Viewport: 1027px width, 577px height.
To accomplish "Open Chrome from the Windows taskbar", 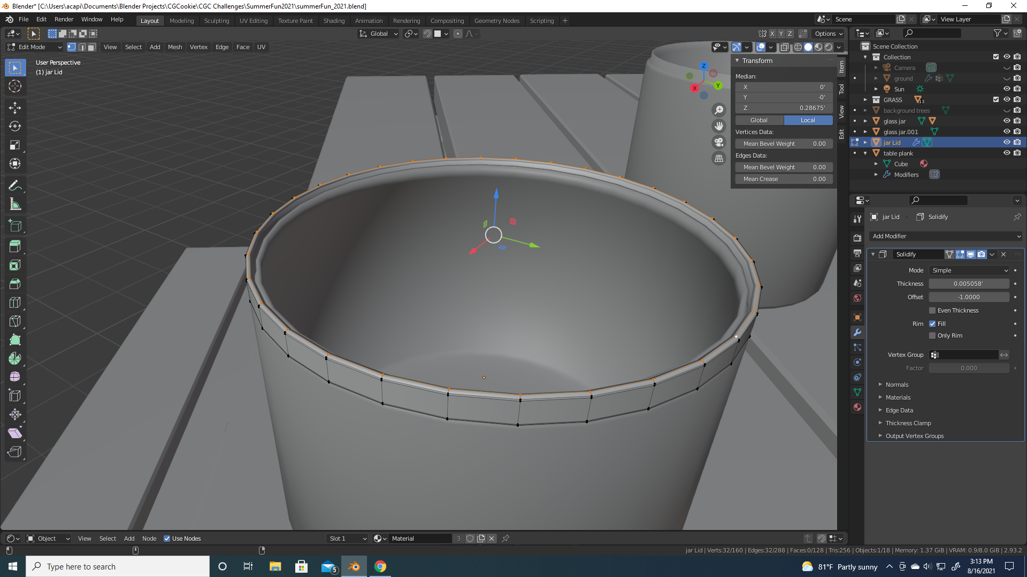I will (x=380, y=566).
